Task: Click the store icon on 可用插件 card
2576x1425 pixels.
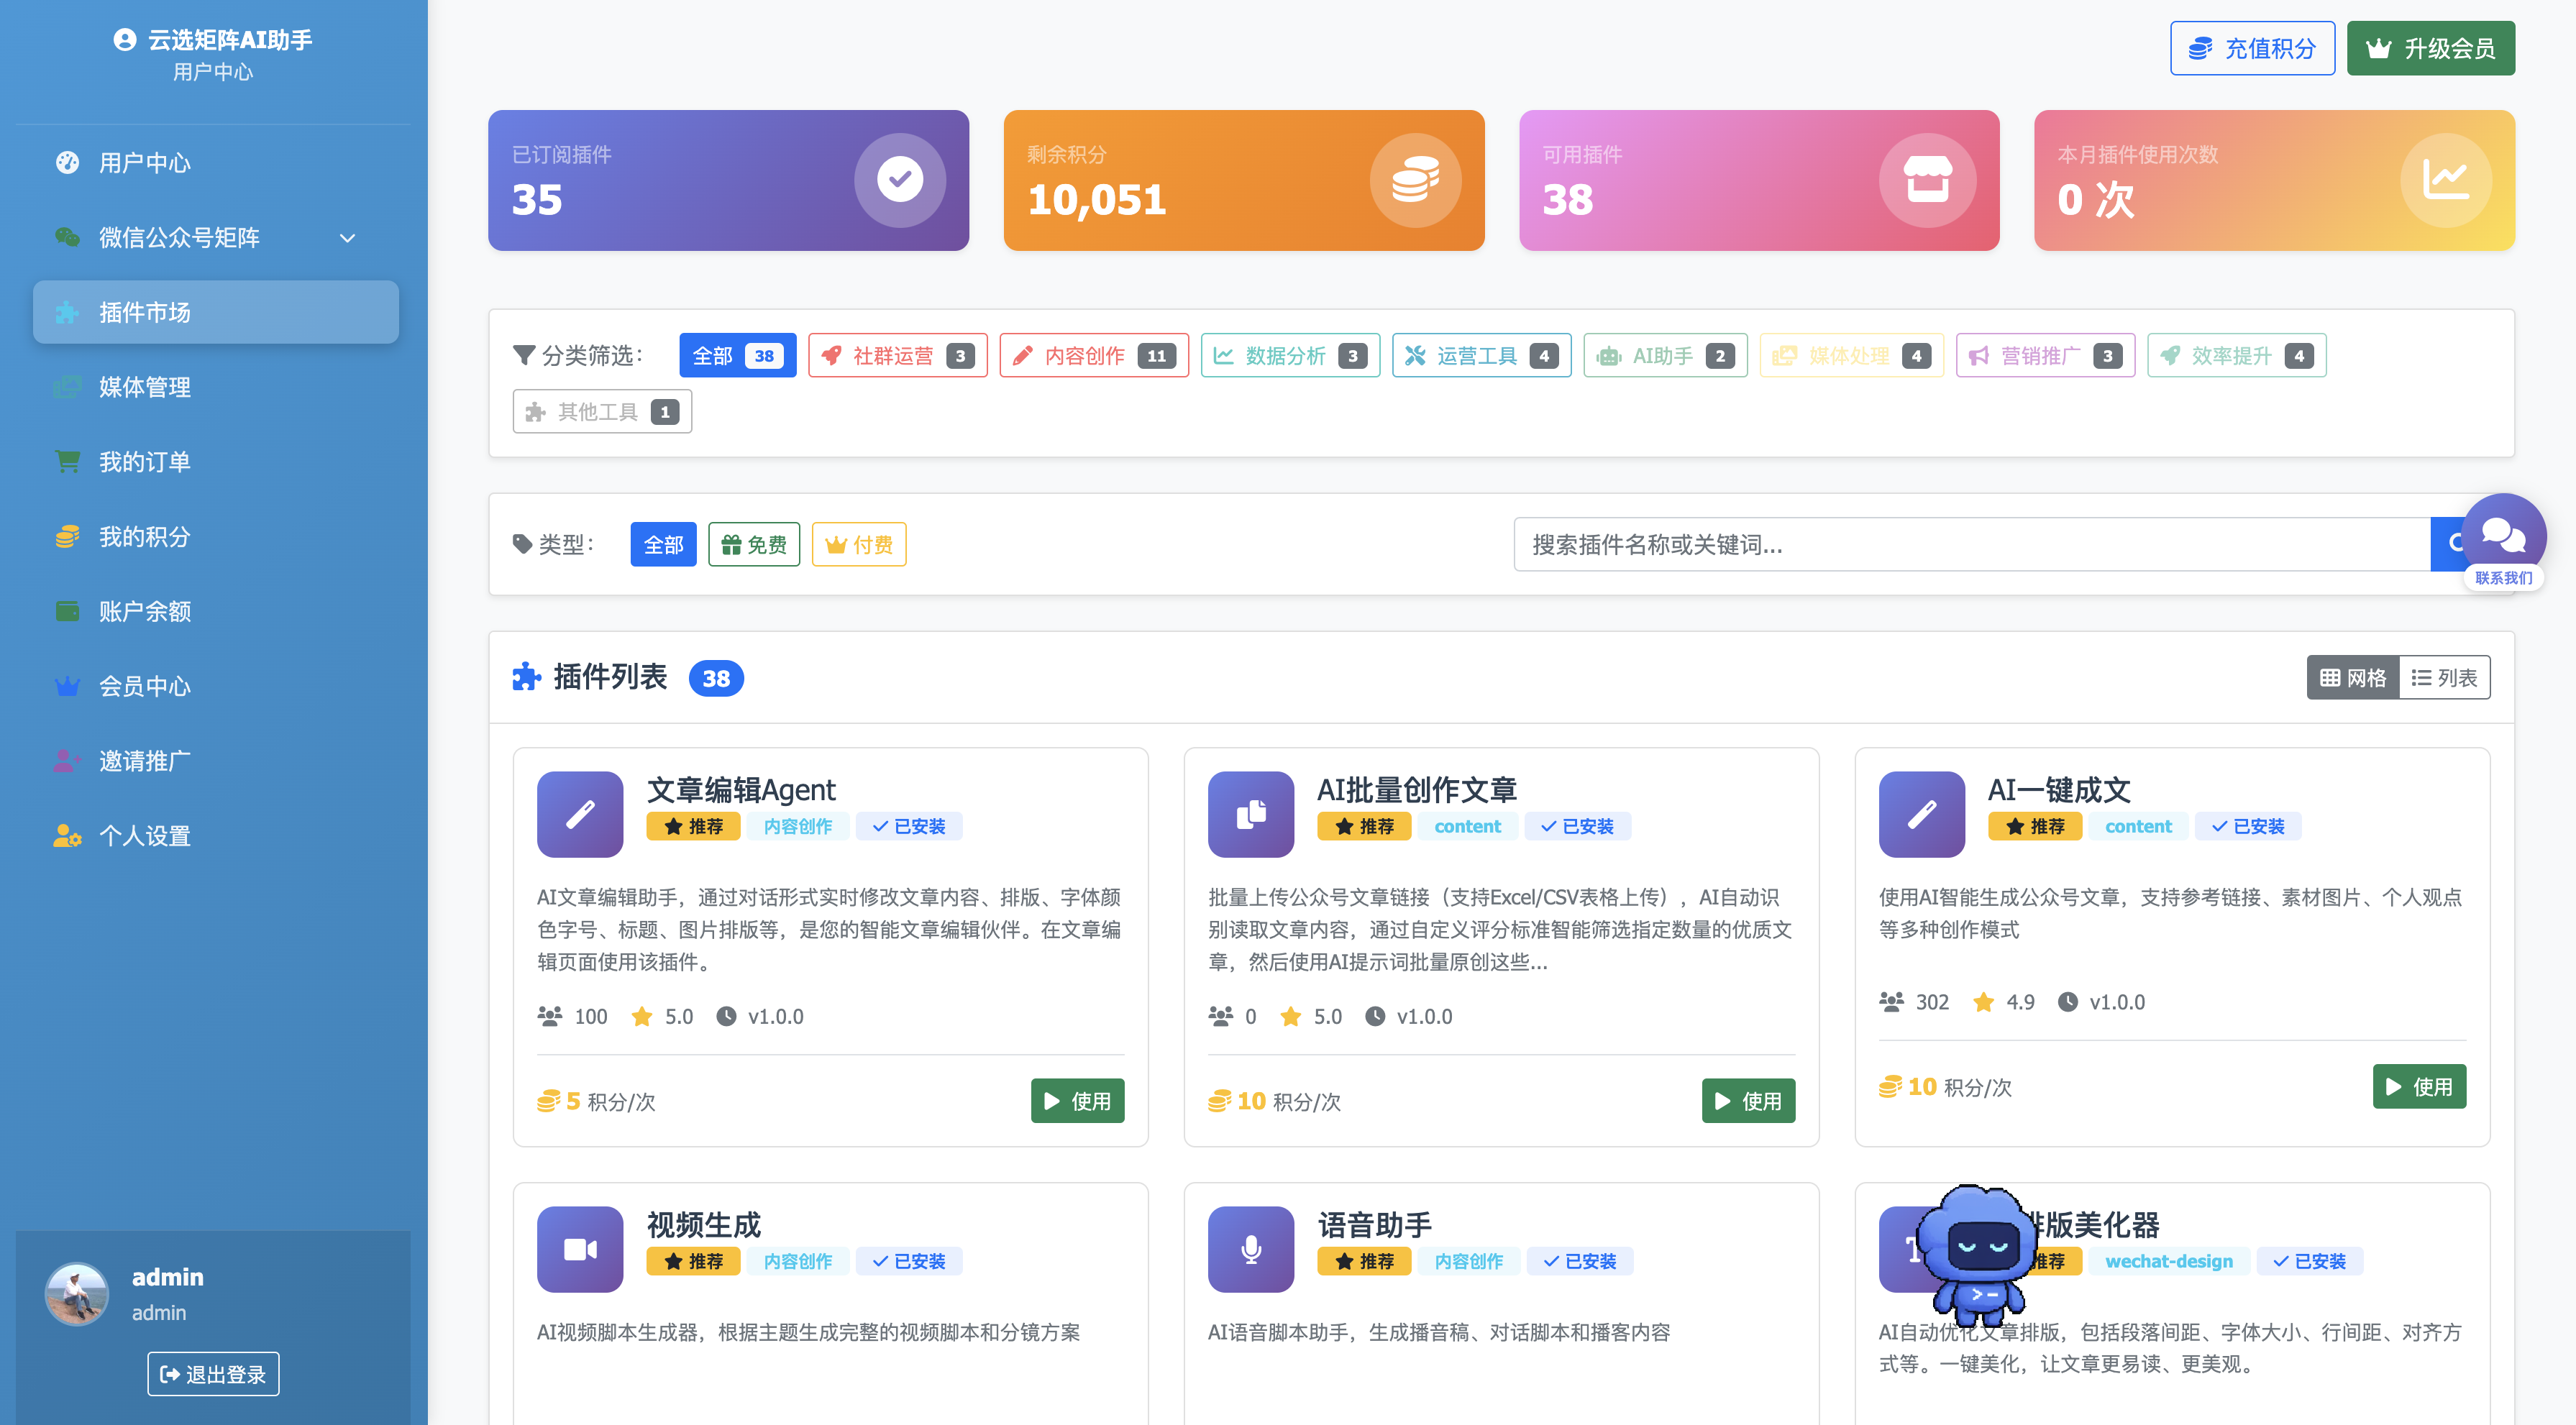Action: point(1927,180)
